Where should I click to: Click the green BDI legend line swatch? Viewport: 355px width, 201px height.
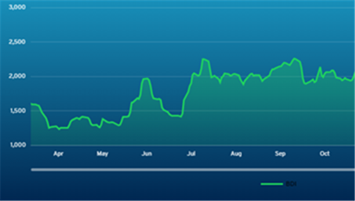(x=272, y=184)
